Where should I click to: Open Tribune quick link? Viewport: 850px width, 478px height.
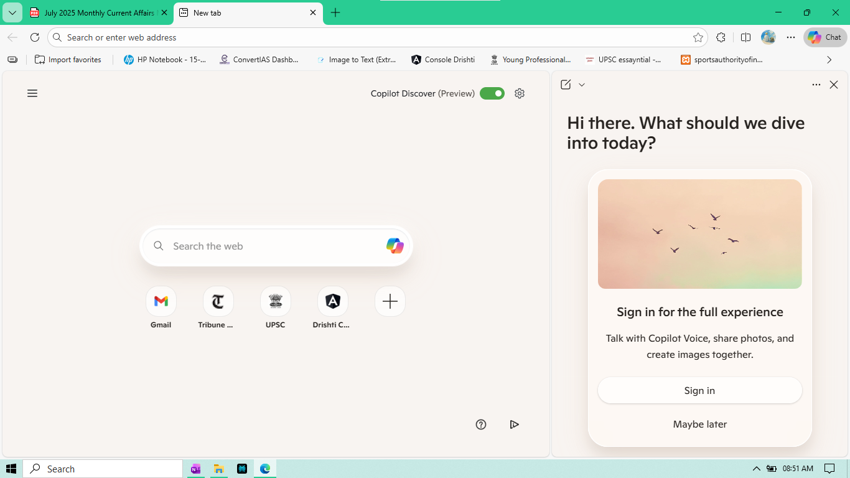(x=218, y=307)
